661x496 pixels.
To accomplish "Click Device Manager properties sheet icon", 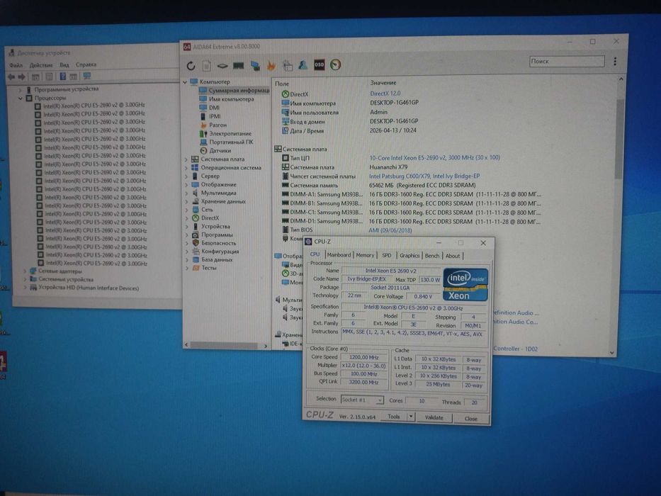I will (50, 77).
